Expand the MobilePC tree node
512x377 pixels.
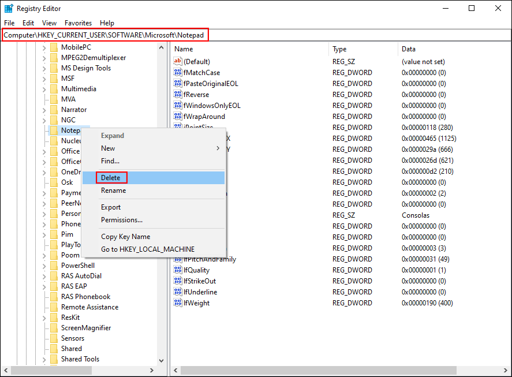[44, 48]
